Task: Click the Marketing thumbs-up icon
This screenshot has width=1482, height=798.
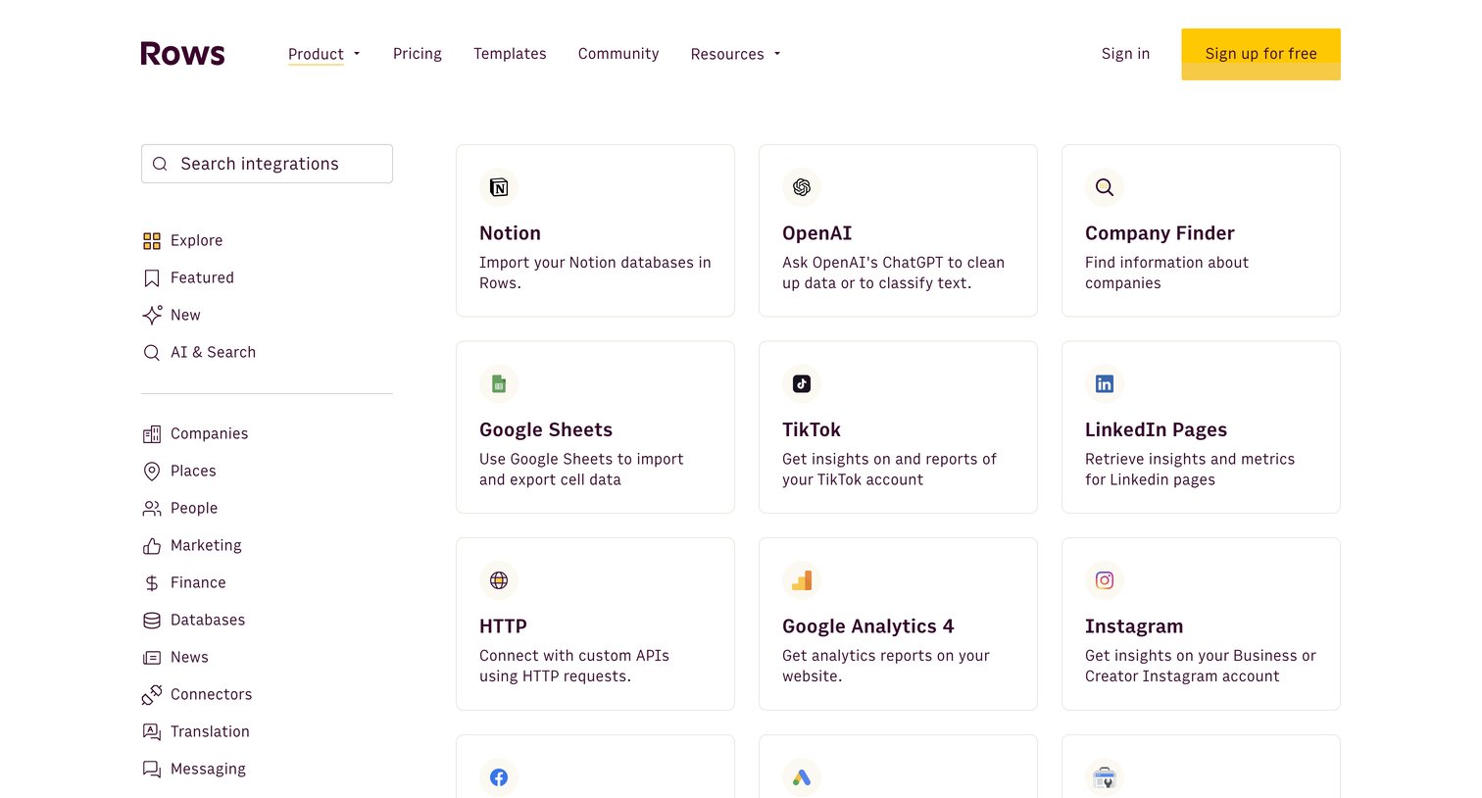Action: (x=152, y=546)
